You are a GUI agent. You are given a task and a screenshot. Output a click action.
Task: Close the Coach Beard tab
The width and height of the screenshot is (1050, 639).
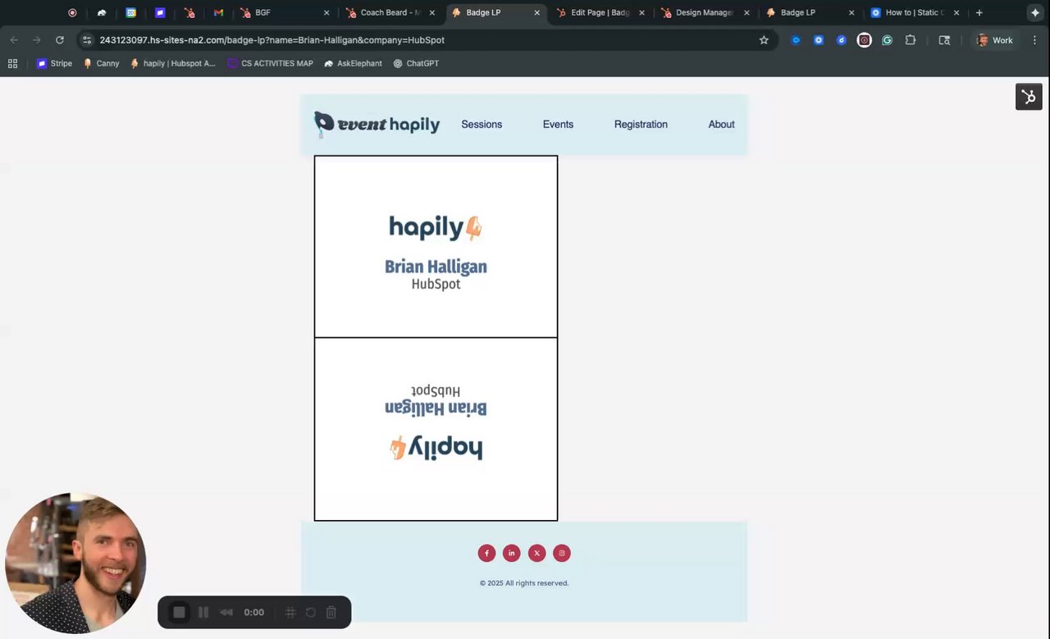[x=431, y=13]
